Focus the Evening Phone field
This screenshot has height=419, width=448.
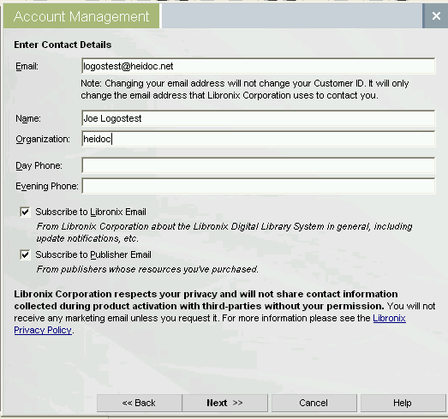259,186
